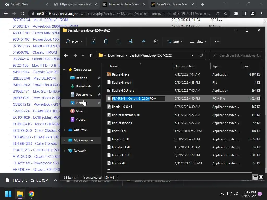Open volume control in system tray

coord(236,194)
